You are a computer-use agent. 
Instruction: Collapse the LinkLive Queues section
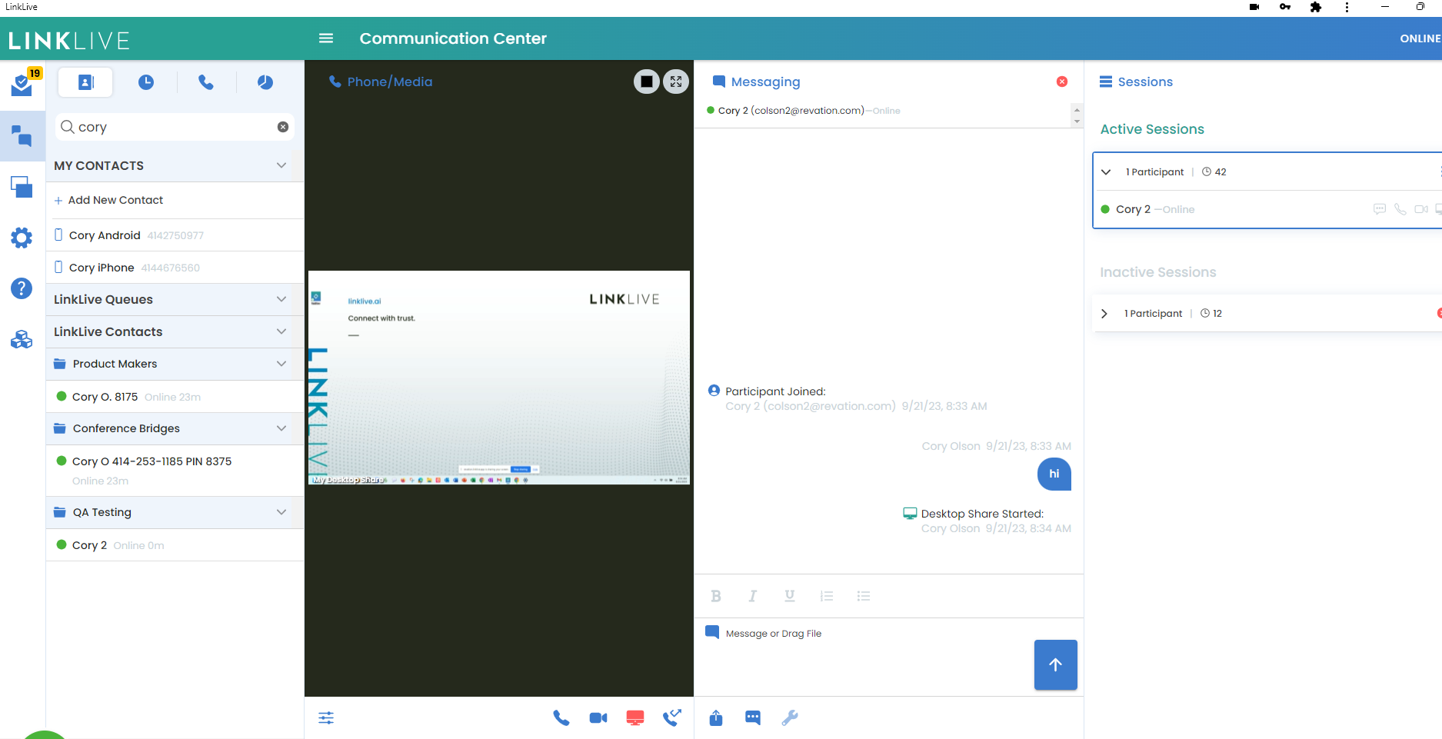click(281, 299)
